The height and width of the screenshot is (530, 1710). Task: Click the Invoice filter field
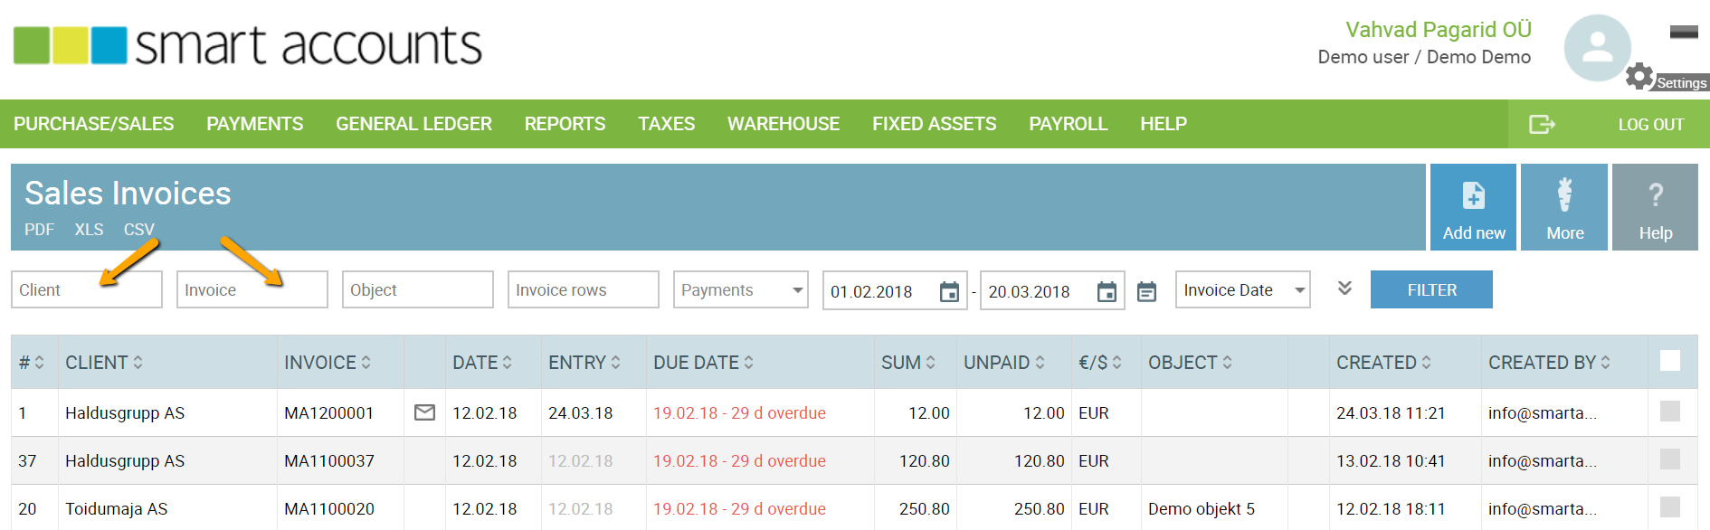pos(252,289)
